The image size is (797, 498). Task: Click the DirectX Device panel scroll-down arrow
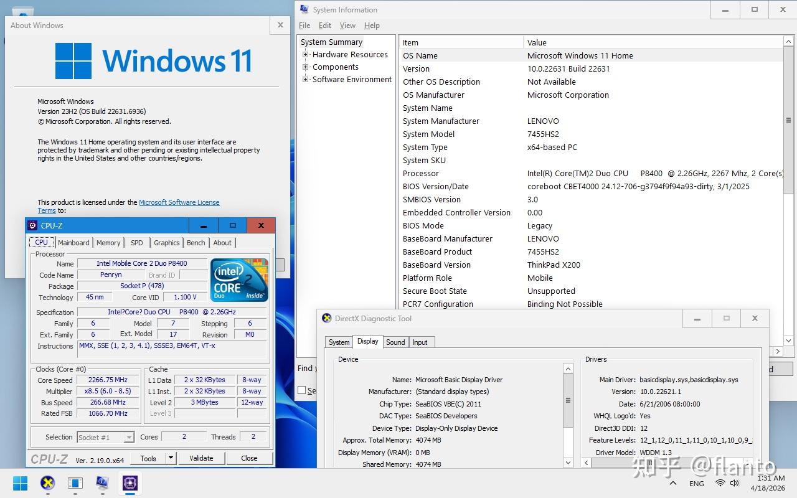pos(568,463)
